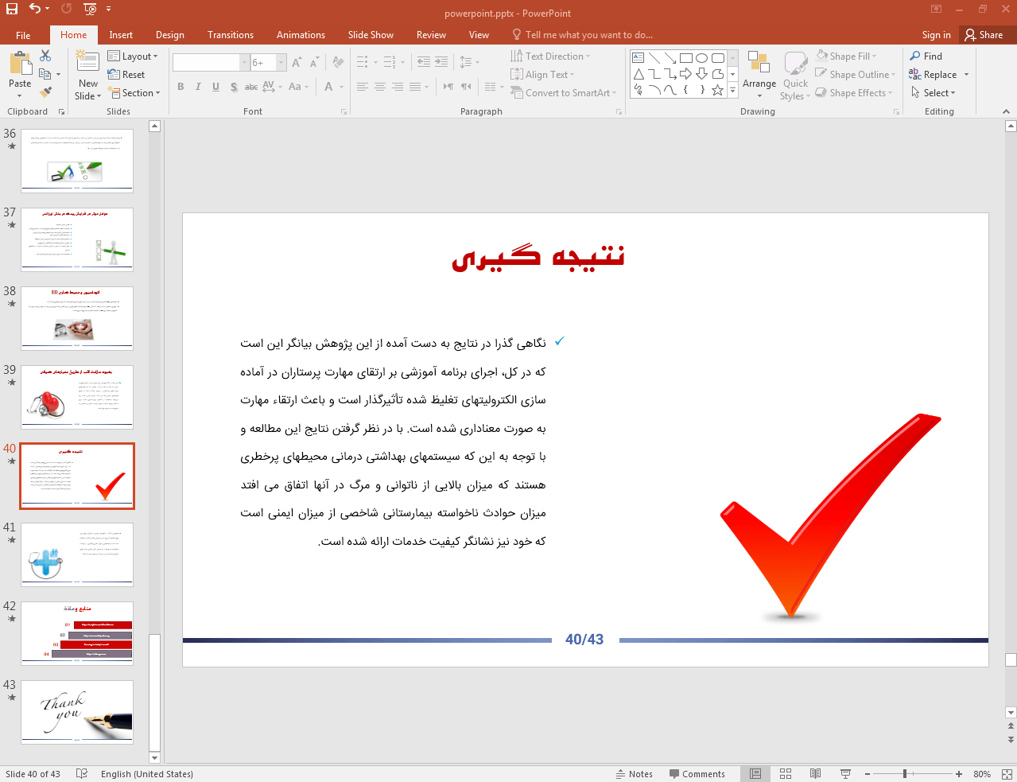Cut selection with the scissors icon
Screen dimensions: 1017x782
tap(45, 56)
